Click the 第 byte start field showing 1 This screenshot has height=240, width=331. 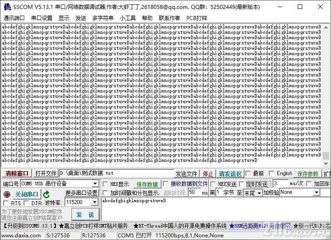click(220, 192)
